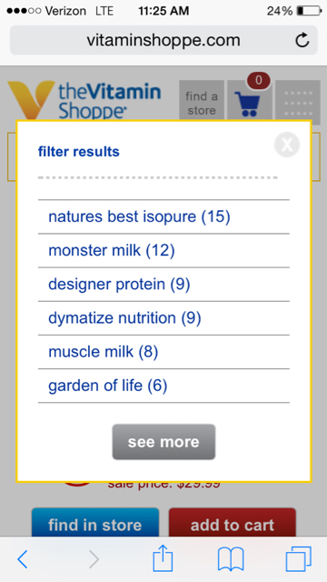The height and width of the screenshot is (582, 327).
Task: Click the red add to cart button
Action: point(233,523)
